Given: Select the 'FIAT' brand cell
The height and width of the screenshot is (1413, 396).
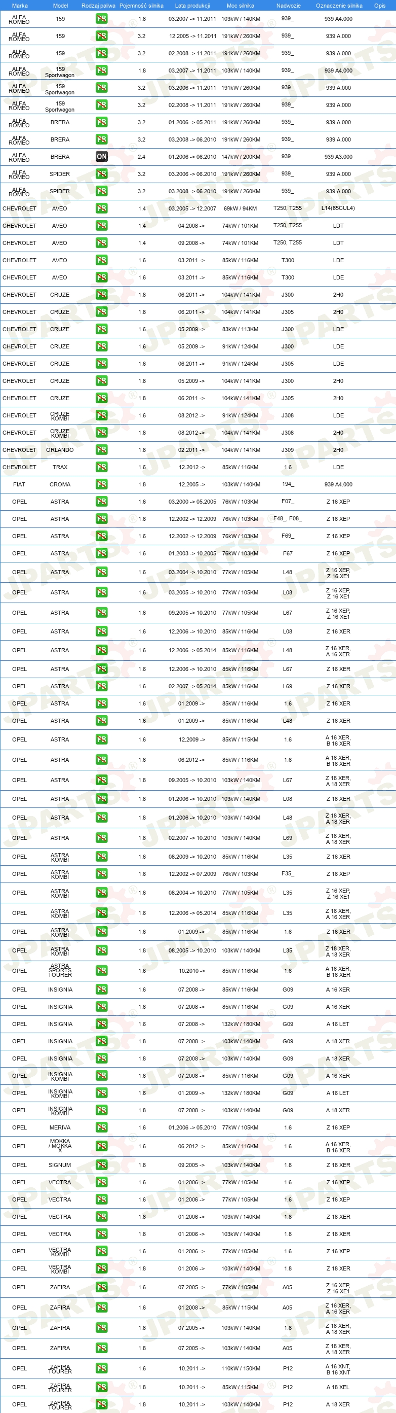Looking at the screenshot, I should click(x=19, y=484).
